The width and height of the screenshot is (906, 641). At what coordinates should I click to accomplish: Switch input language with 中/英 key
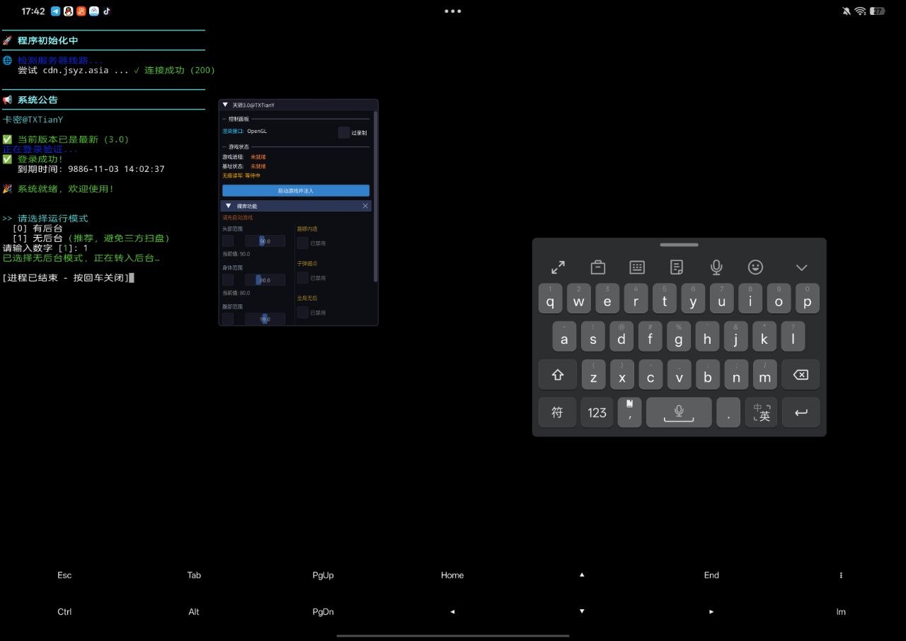click(x=762, y=412)
